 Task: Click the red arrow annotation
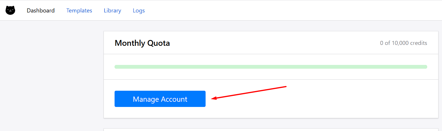point(249,92)
